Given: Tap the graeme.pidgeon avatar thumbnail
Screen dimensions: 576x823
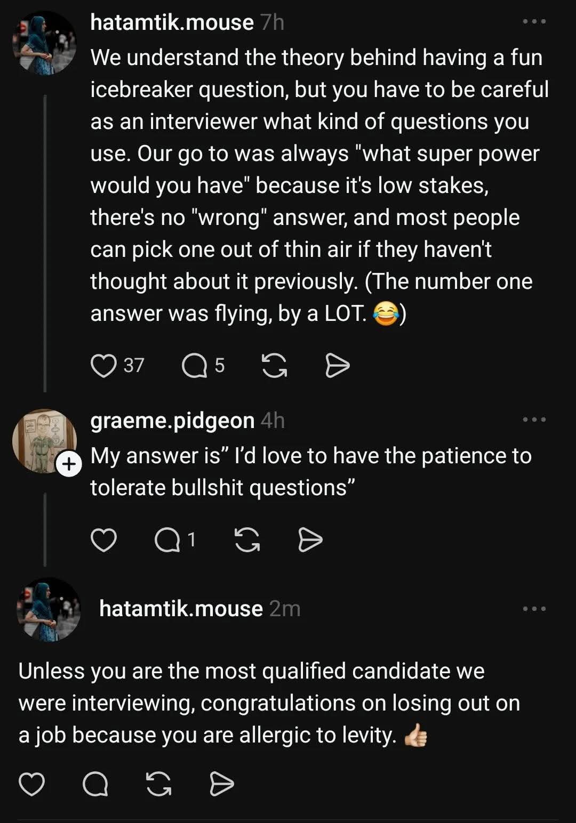Looking at the screenshot, I should [x=43, y=440].
